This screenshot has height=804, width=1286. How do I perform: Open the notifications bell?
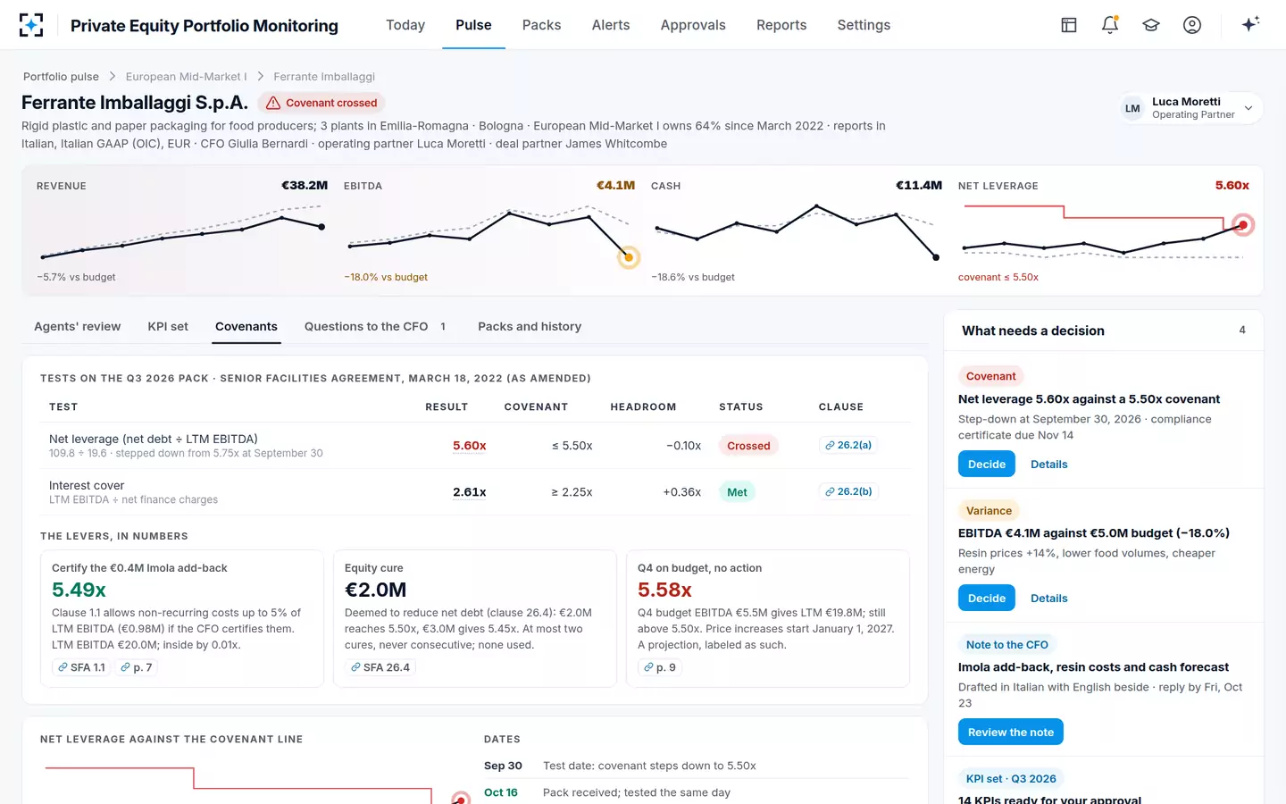(x=1110, y=25)
